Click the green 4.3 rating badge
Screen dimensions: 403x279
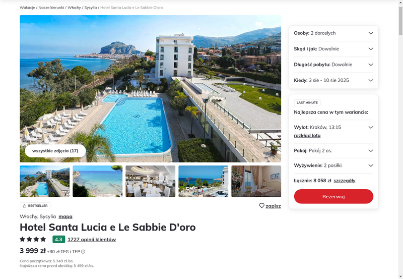[x=58, y=239]
